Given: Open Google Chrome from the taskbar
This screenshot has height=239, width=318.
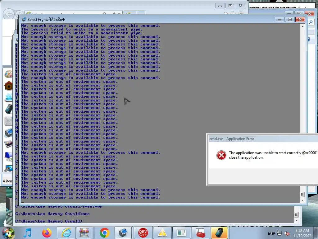Looking at the screenshot, I should click(x=104, y=233).
